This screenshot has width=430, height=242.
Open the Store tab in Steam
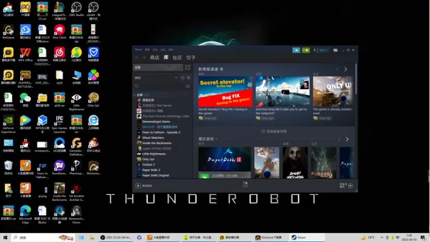pos(155,58)
